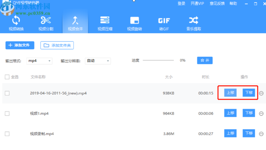Click the 意见反馈 feedback menu
The image size is (266, 150).
(x=217, y=4)
